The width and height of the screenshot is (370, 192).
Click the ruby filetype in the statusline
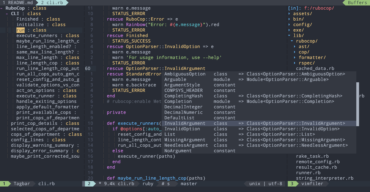point(148,184)
